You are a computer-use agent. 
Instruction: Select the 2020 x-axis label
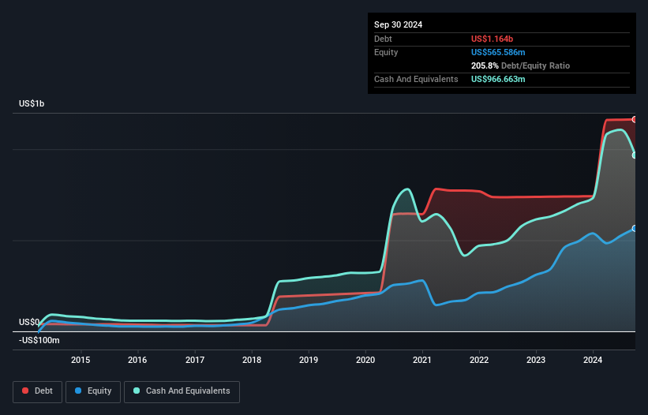coord(365,360)
